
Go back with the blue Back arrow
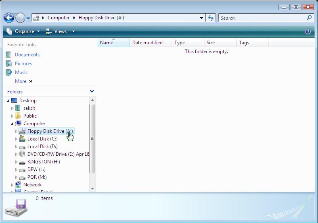pyautogui.click(x=9, y=18)
